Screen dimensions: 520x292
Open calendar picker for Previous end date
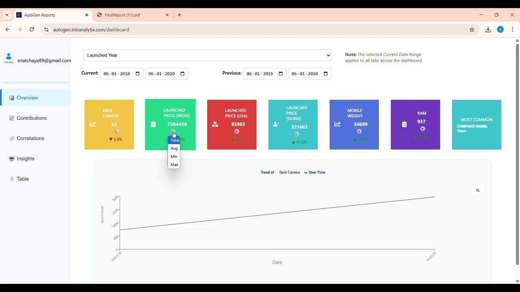[x=326, y=74]
